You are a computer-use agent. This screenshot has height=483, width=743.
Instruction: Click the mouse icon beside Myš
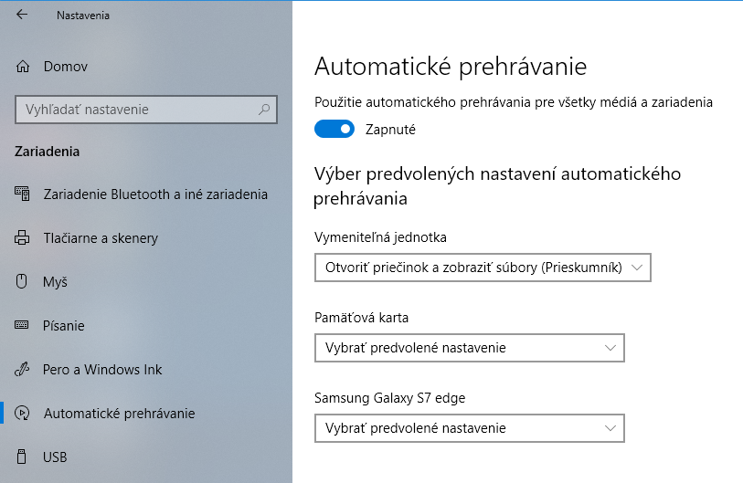tap(23, 282)
